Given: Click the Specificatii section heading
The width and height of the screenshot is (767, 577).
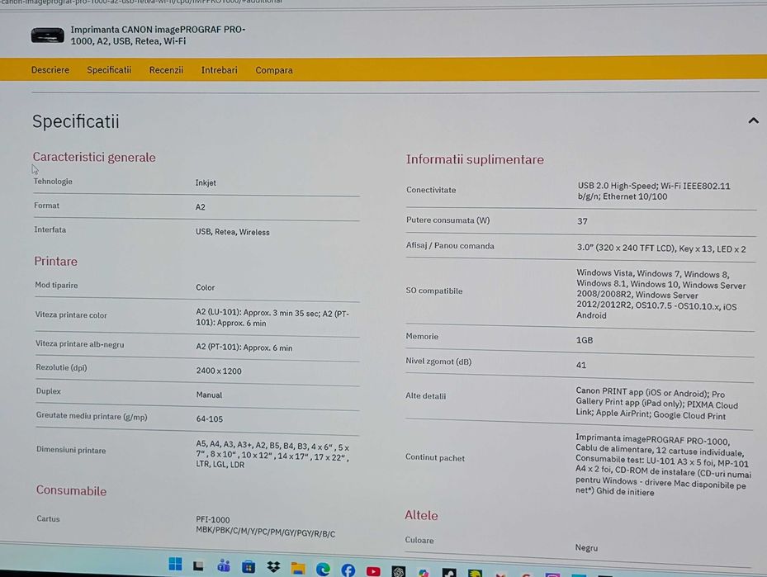Looking at the screenshot, I should click(76, 121).
